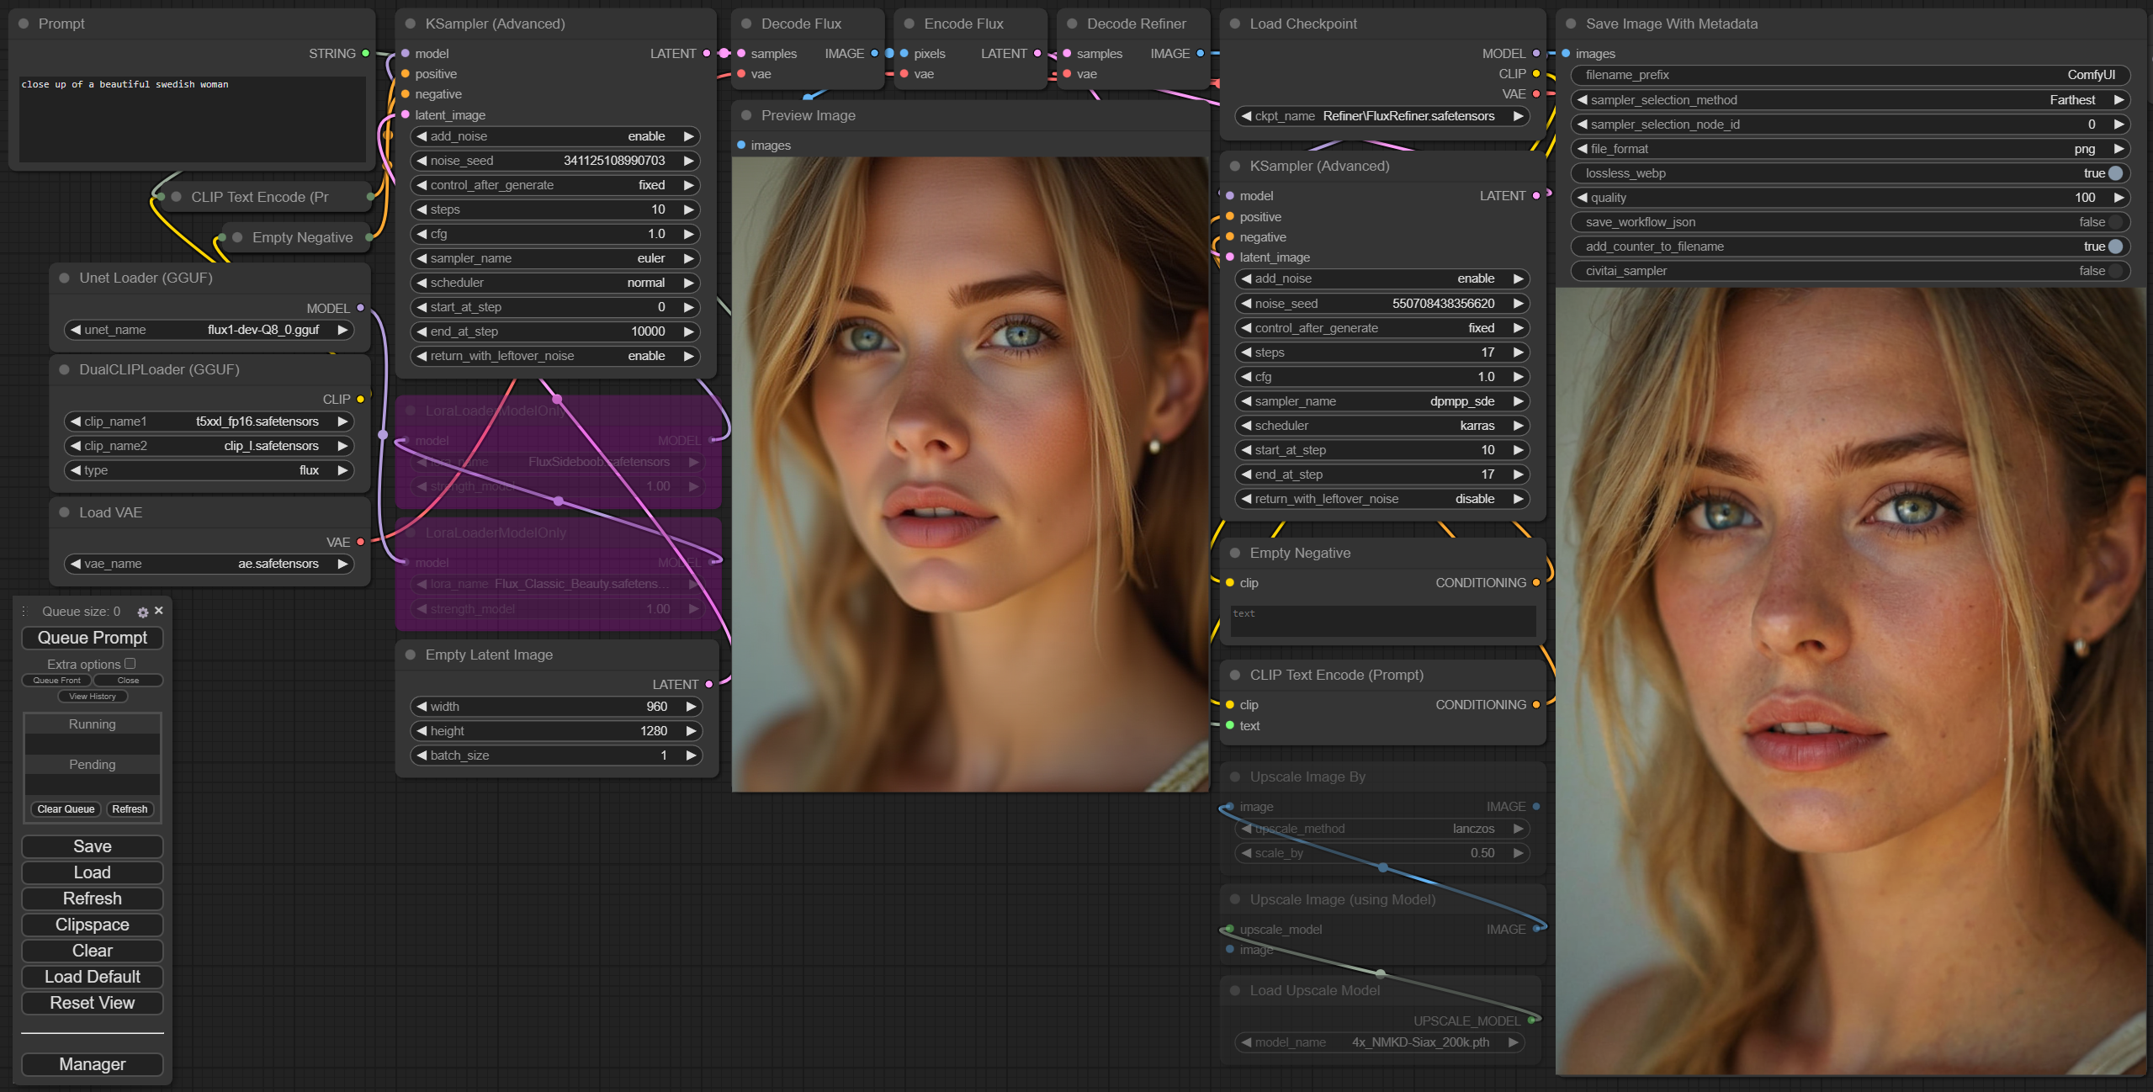Enable Extra options checkbox
Screen dimensions: 2153x1092
[x=130, y=664]
